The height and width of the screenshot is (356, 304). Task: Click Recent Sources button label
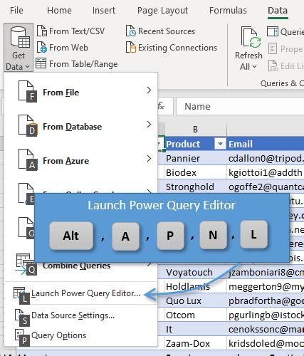pos(167,31)
